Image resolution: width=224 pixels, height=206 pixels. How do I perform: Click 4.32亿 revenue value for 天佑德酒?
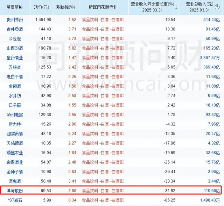point(214,143)
